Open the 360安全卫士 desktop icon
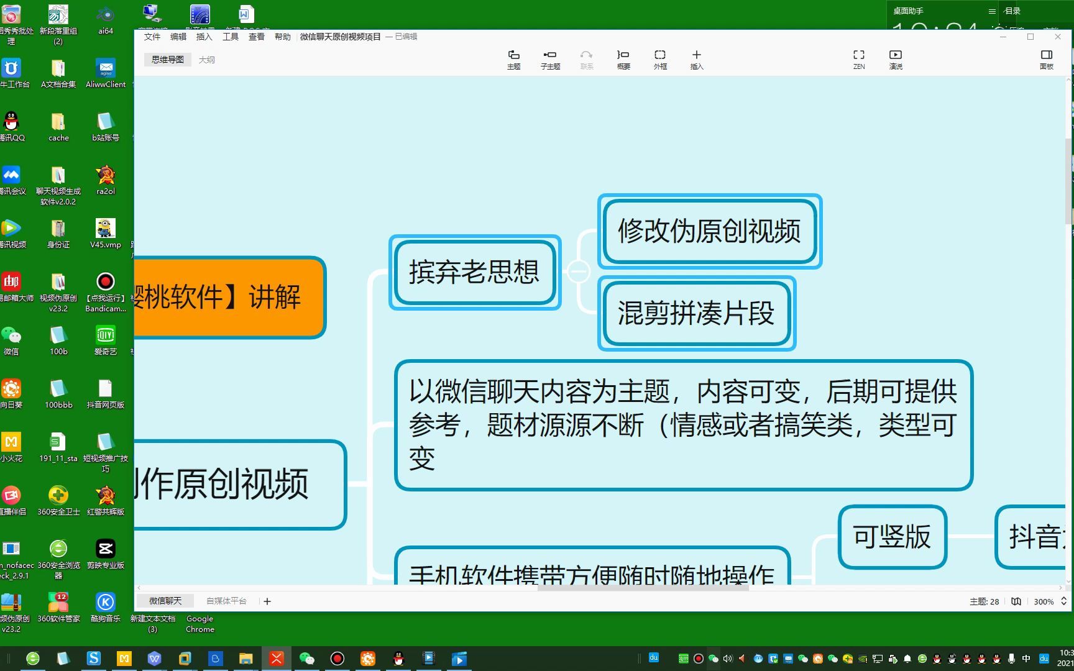The image size is (1074, 671). pos(58,501)
